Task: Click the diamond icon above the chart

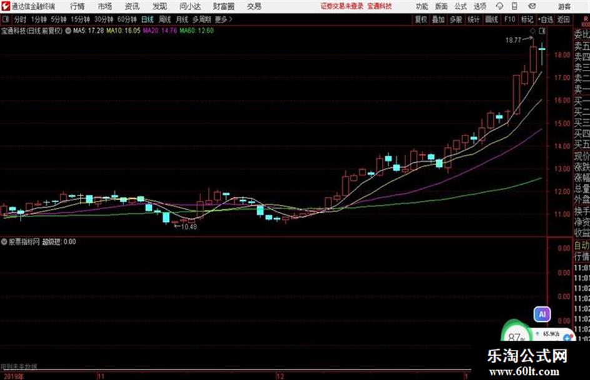Action: [533, 31]
